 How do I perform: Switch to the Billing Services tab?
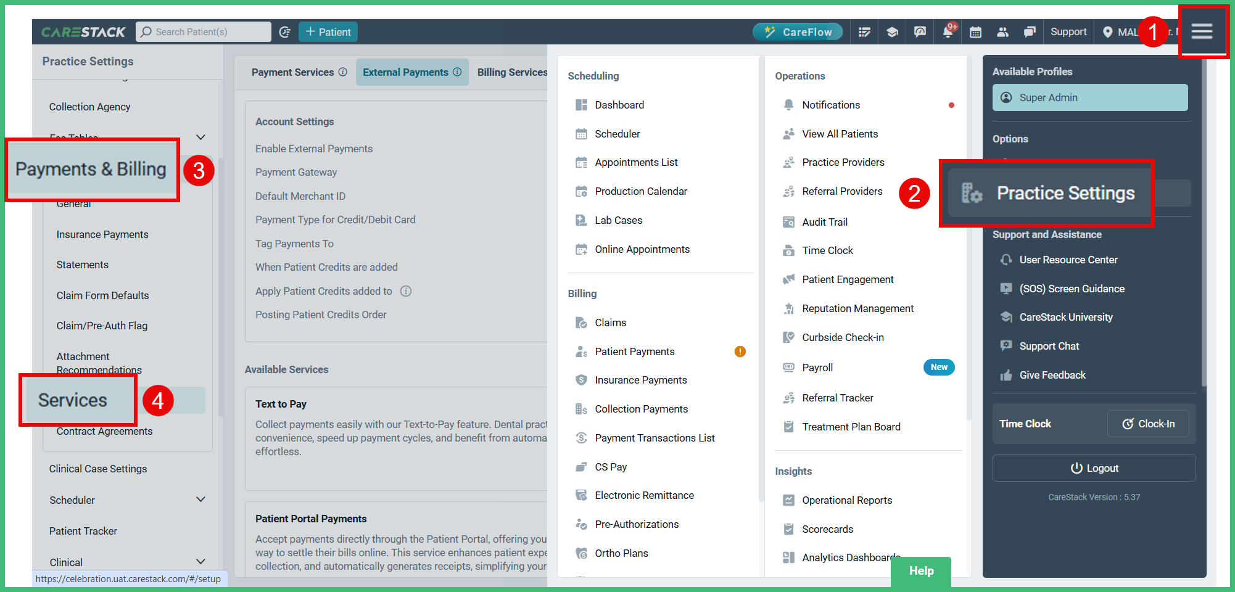click(x=512, y=72)
